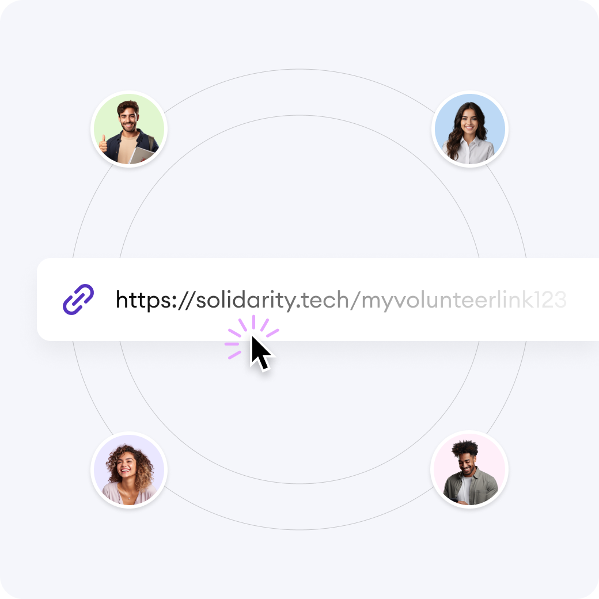Select the thumbs-up man avatar on green
599x599 pixels.
click(x=129, y=129)
